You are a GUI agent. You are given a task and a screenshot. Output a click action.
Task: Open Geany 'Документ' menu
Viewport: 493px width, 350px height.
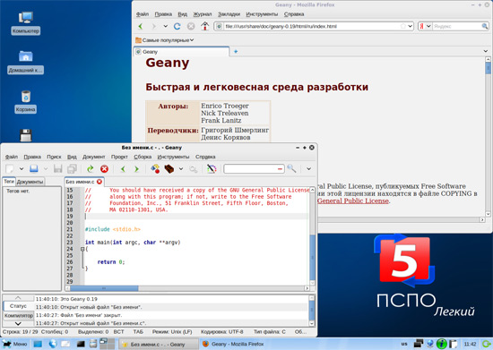point(94,157)
